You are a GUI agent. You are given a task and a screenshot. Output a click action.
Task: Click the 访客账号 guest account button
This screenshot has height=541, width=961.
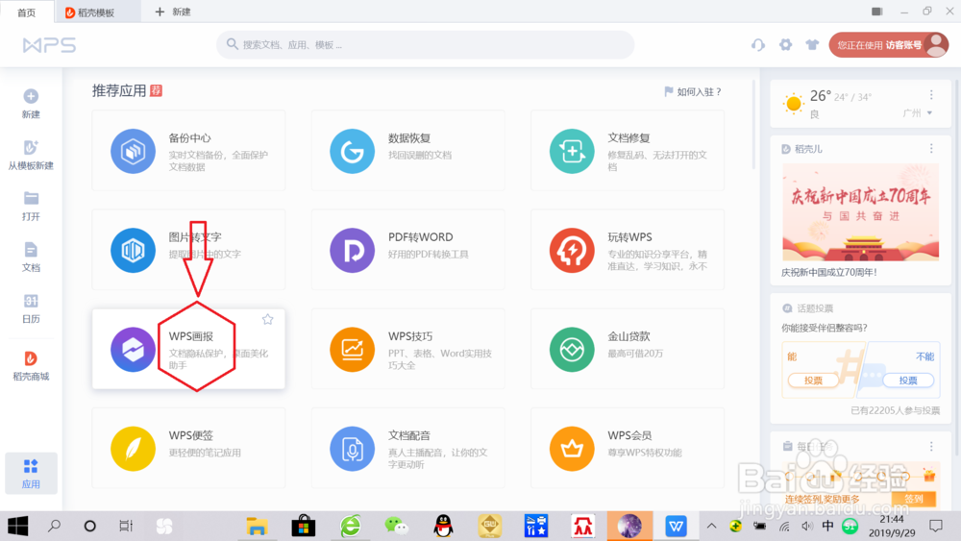pyautogui.click(x=889, y=45)
